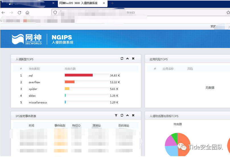The image size is (230, 157).
Task: Click the 34.83 K value
Action: [115, 75]
